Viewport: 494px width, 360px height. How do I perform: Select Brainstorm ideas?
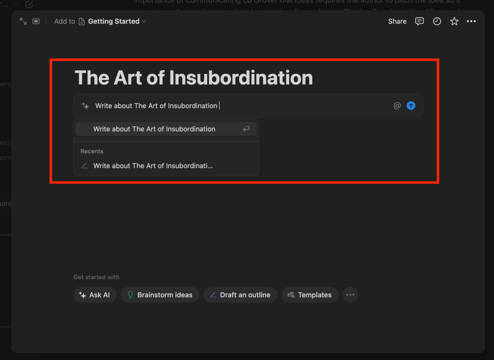click(160, 295)
